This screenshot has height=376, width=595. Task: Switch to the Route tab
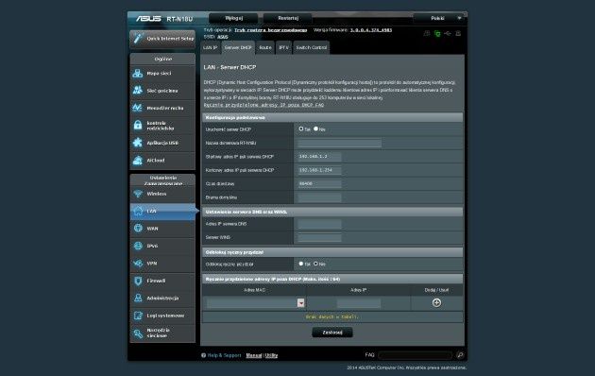[x=265, y=48]
